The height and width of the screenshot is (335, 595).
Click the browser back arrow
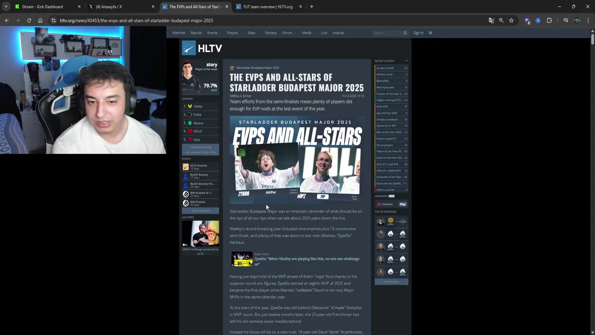(7, 20)
